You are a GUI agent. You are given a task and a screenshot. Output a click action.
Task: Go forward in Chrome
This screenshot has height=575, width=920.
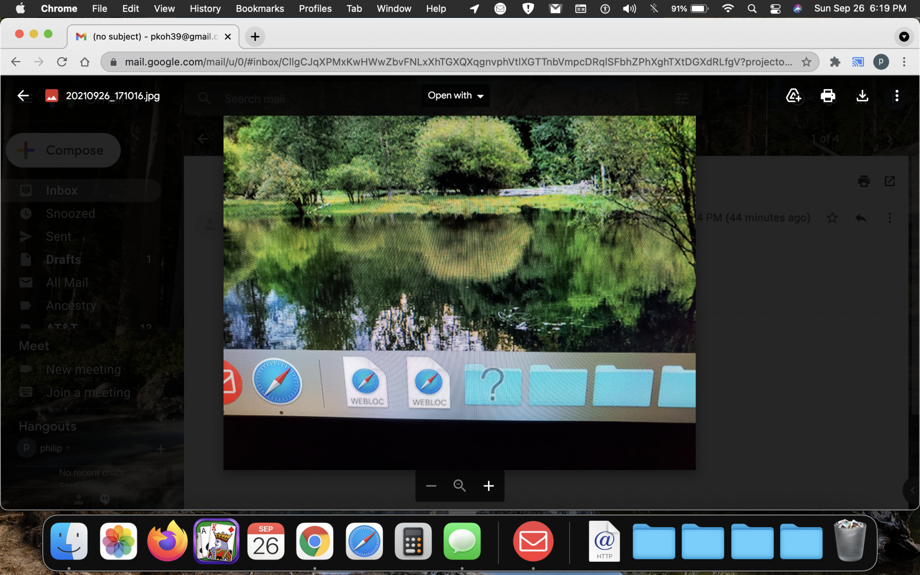pyautogui.click(x=39, y=62)
